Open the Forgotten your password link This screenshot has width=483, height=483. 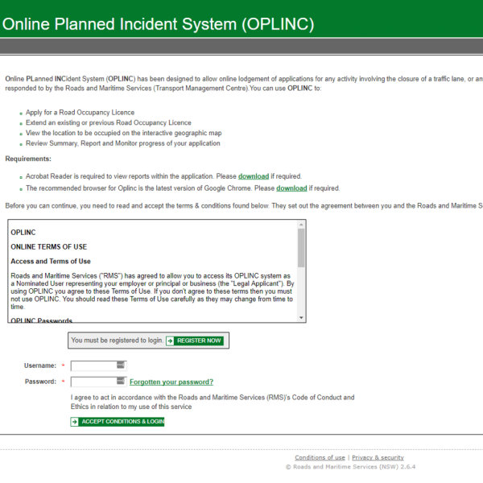pyautogui.click(x=171, y=382)
